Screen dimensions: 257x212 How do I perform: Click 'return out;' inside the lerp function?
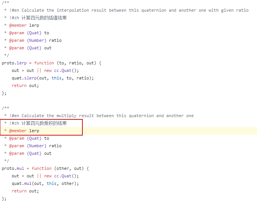[25, 85]
